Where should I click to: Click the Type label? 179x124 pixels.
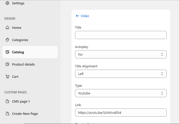pyautogui.click(x=78, y=86)
